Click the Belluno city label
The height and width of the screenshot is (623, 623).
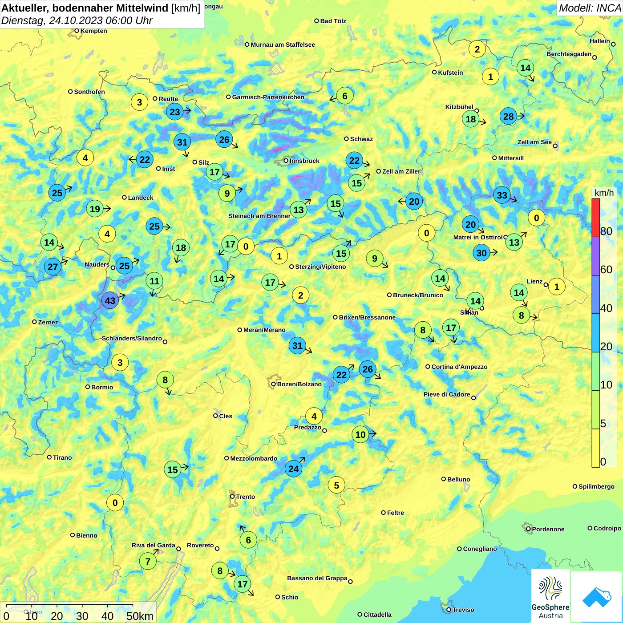pos(458,479)
